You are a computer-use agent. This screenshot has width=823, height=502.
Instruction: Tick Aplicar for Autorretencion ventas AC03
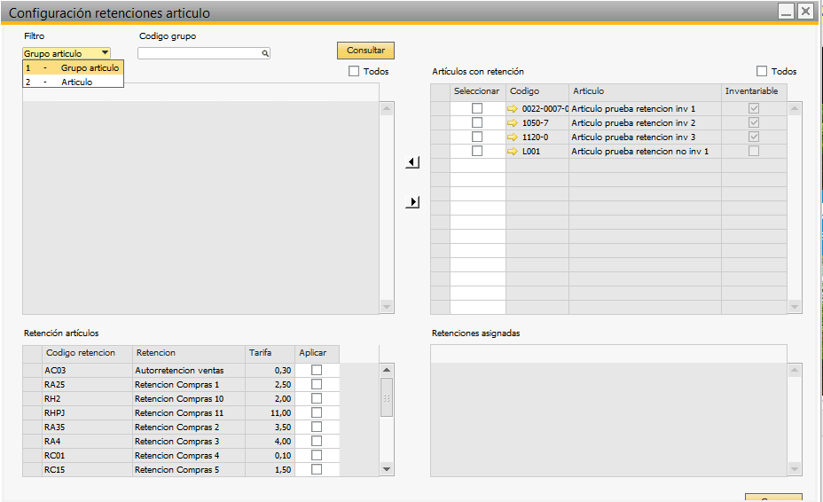click(x=317, y=370)
